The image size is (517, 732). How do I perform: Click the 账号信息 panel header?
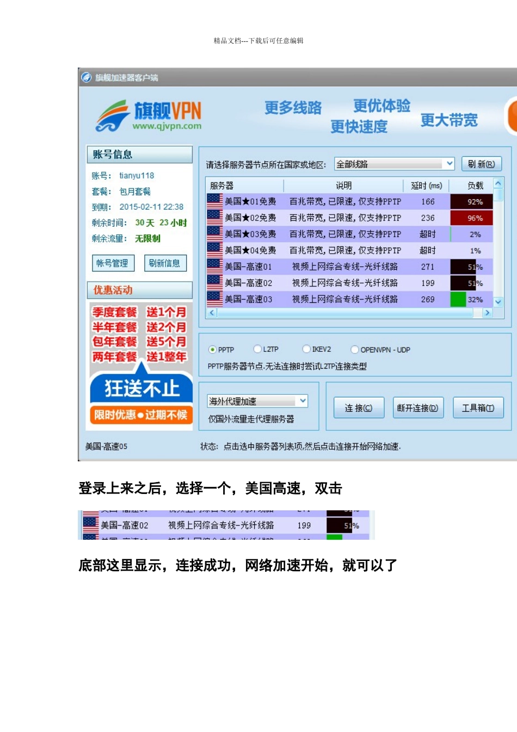tap(139, 154)
